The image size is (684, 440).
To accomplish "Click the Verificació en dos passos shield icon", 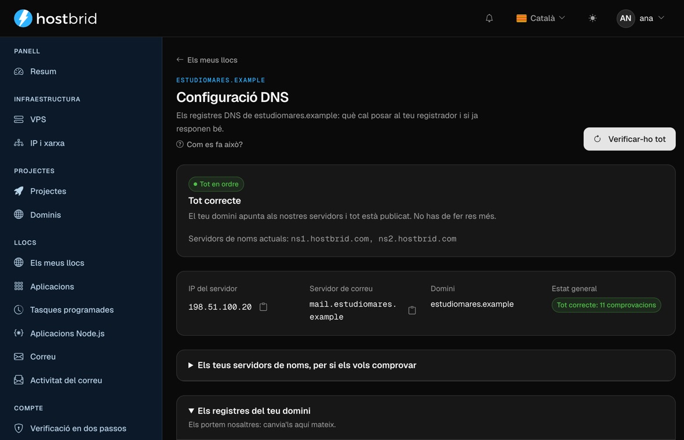I will point(19,428).
